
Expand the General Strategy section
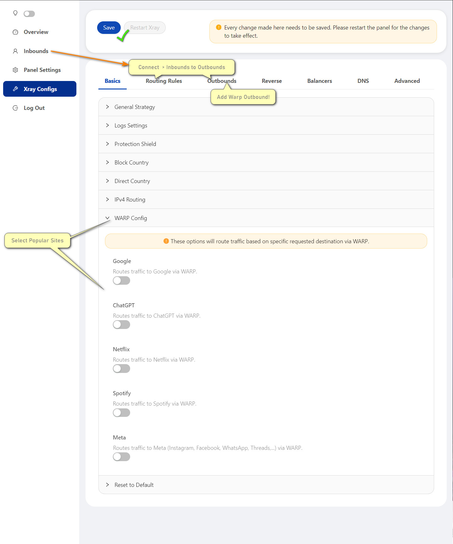pos(266,107)
